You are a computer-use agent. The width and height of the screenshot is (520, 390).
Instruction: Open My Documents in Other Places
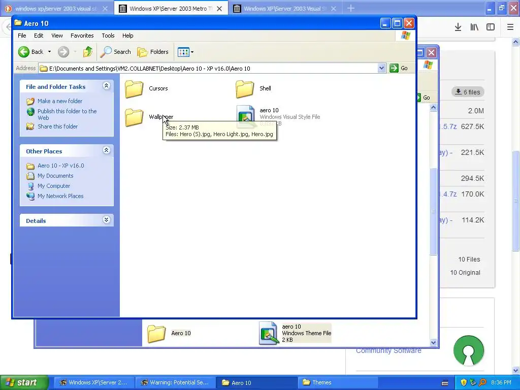click(55, 176)
